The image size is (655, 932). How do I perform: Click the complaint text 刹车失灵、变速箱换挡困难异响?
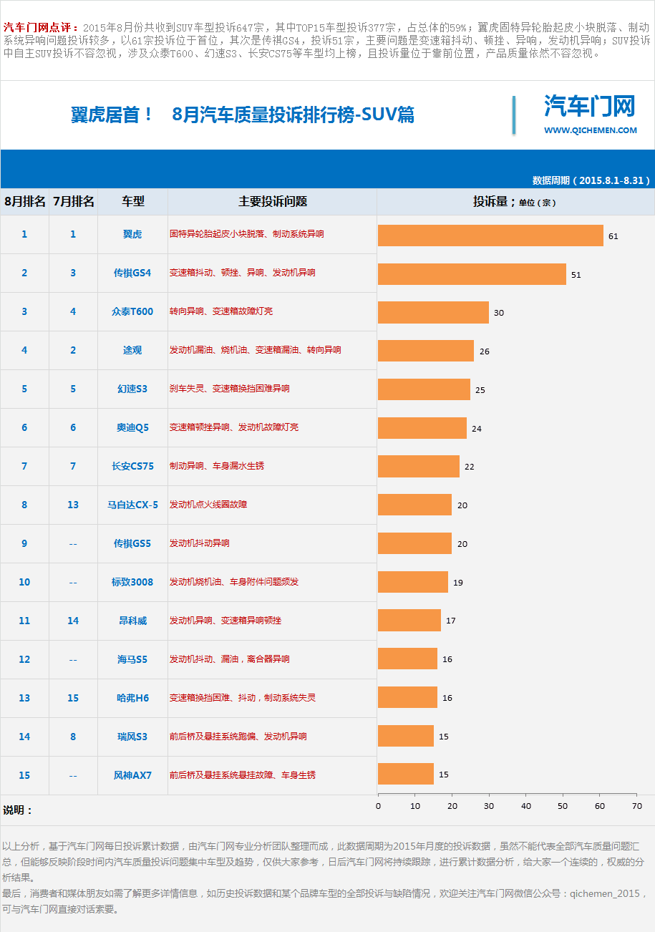(x=230, y=389)
